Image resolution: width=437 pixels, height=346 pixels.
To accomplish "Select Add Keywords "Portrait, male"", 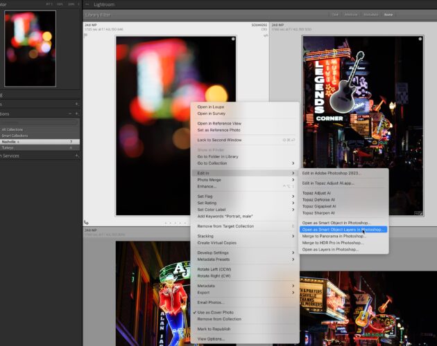I will tap(225, 217).
